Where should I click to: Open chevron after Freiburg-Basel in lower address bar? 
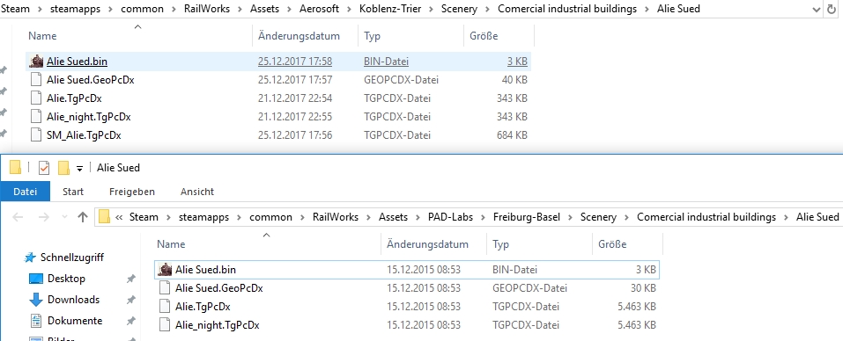tap(571, 217)
